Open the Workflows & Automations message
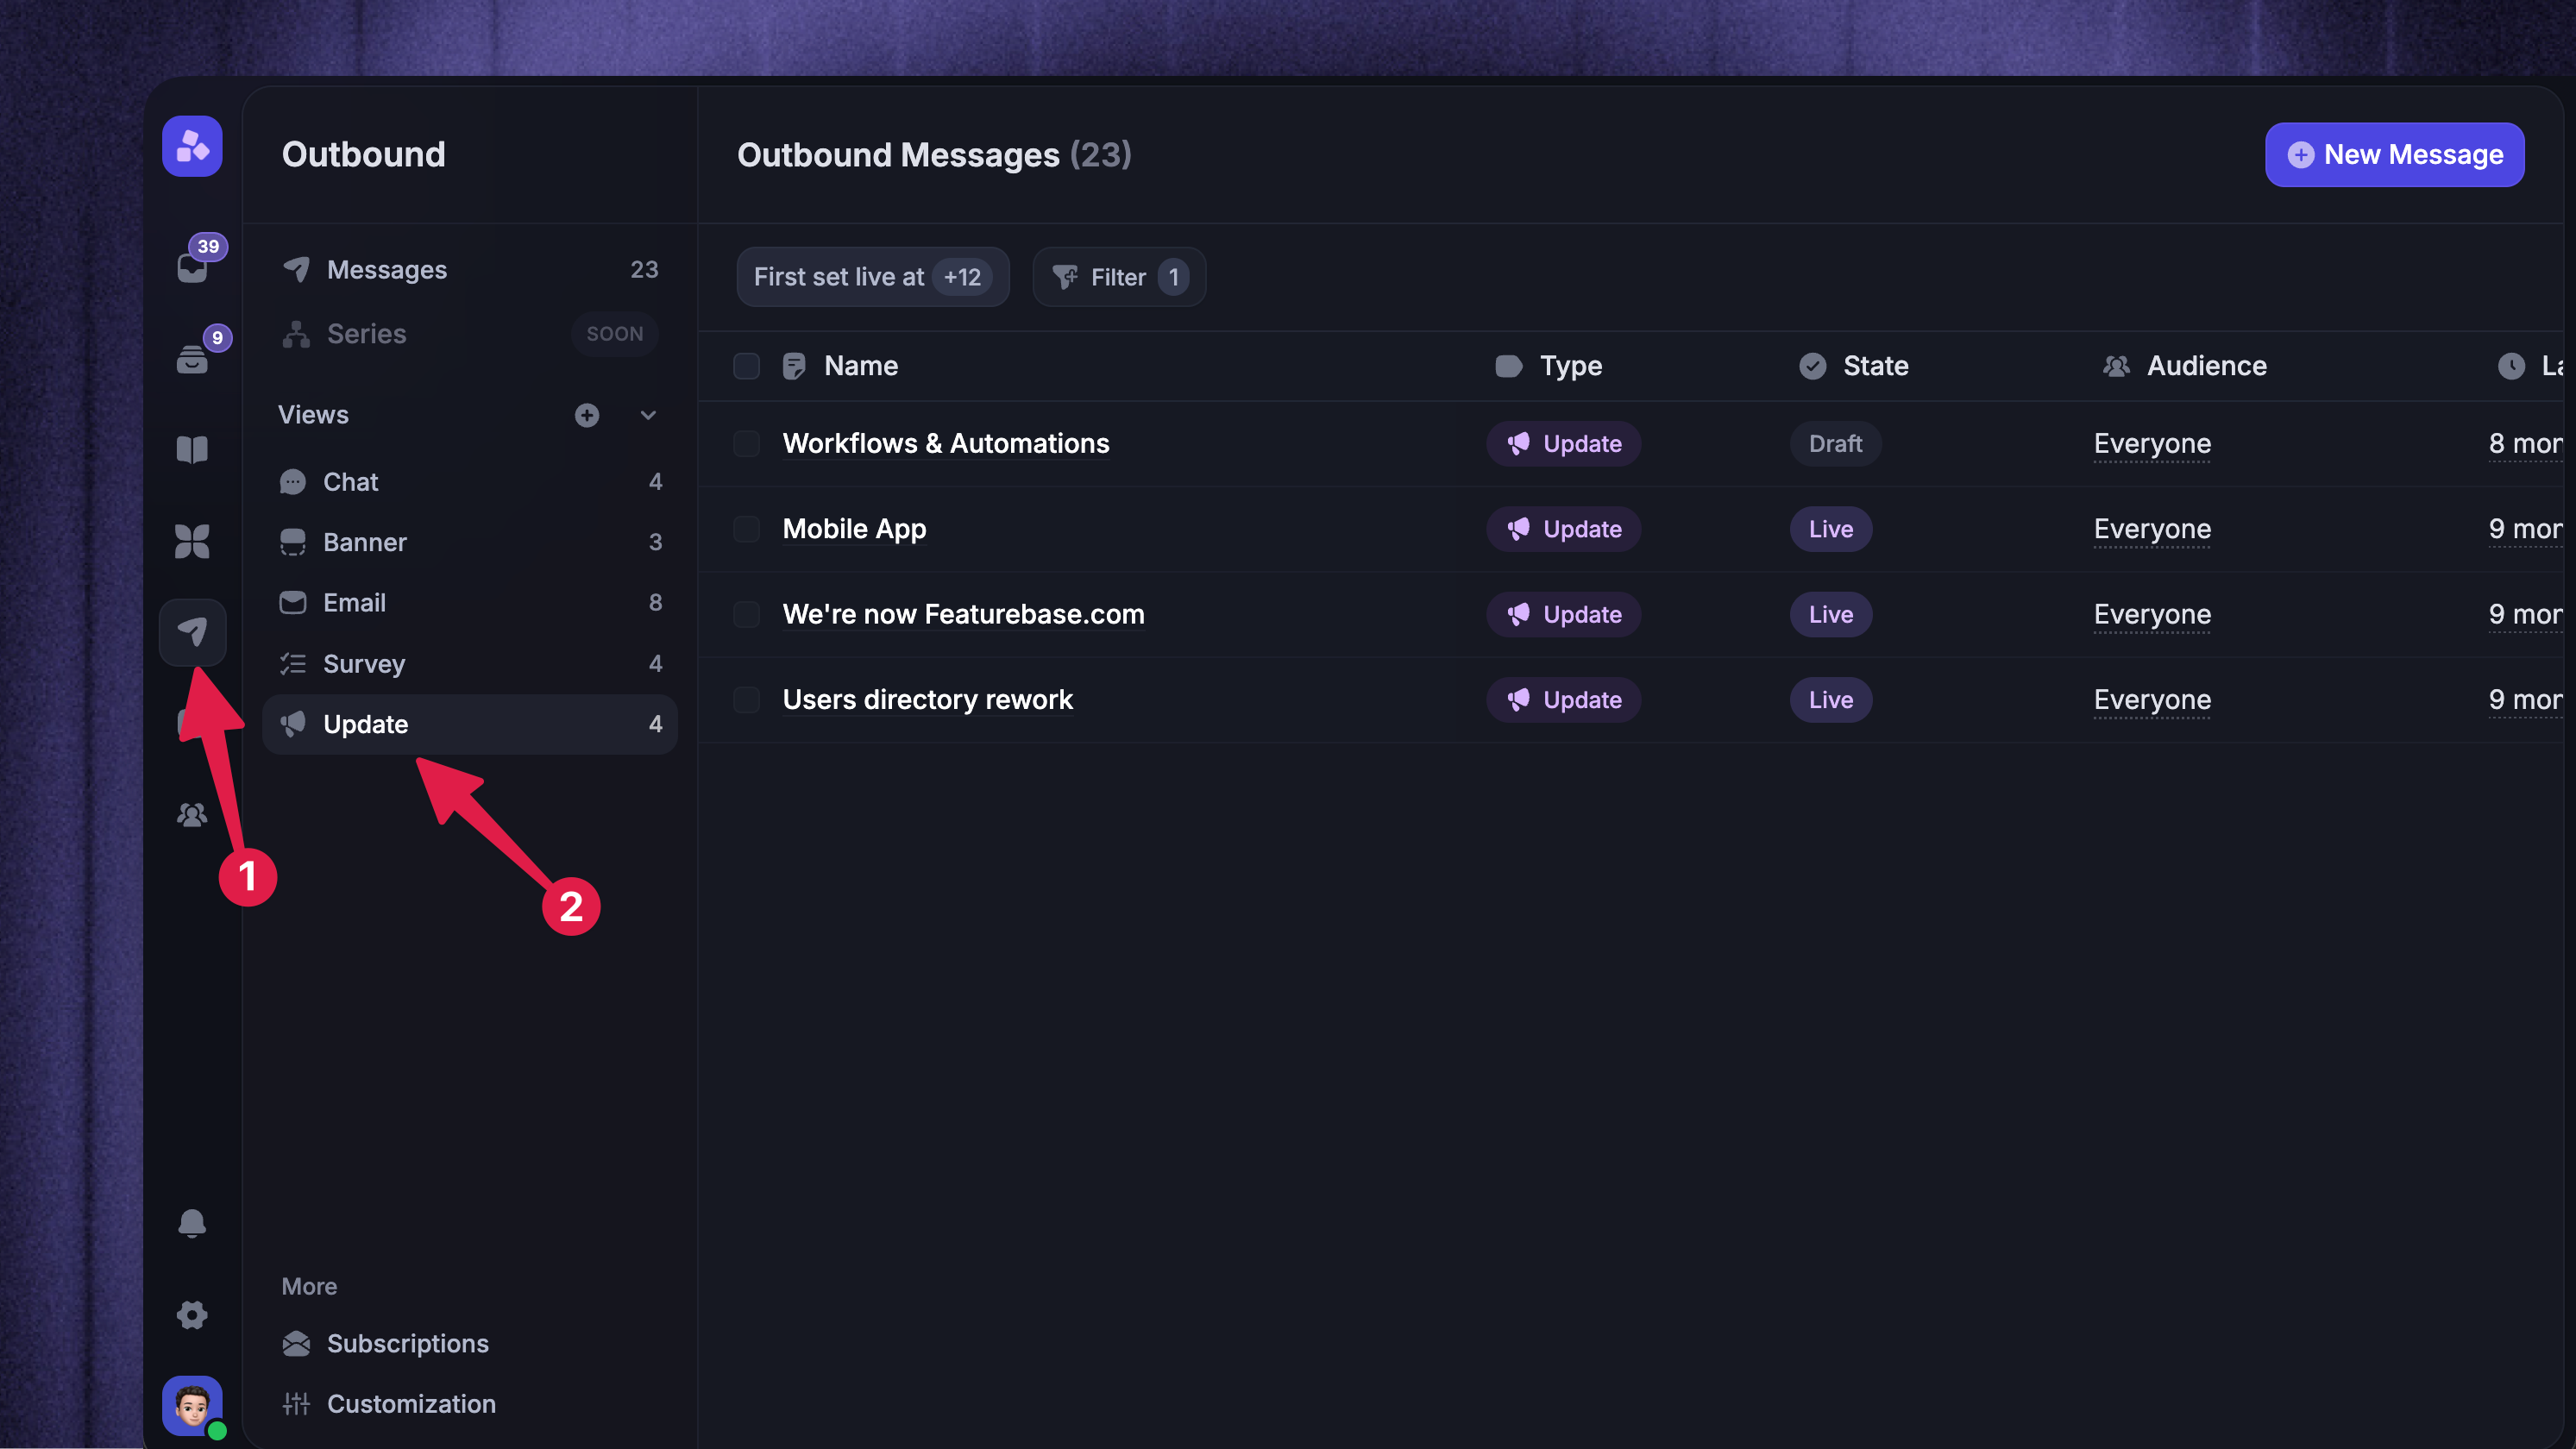The image size is (2576, 1449). pos(946,444)
